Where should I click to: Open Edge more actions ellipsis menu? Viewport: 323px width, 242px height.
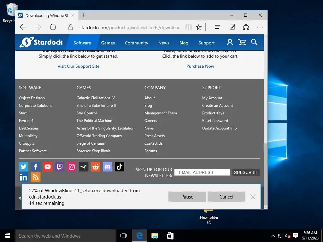[x=260, y=27]
